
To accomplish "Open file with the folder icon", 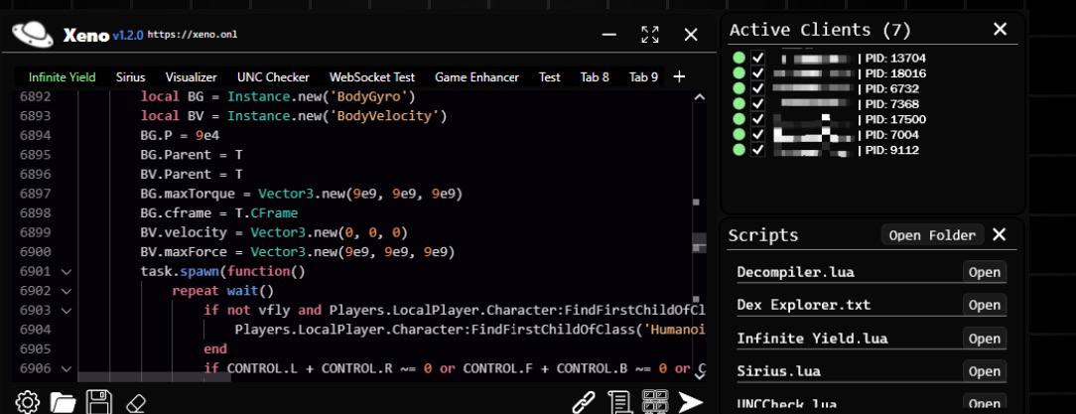I will coord(64,402).
